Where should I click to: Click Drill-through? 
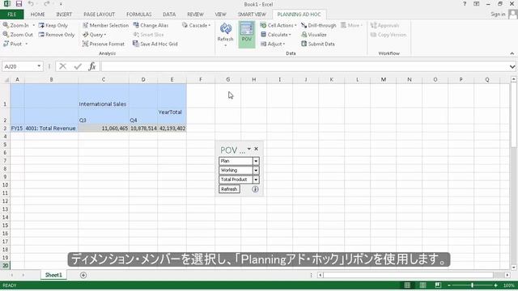click(318, 25)
